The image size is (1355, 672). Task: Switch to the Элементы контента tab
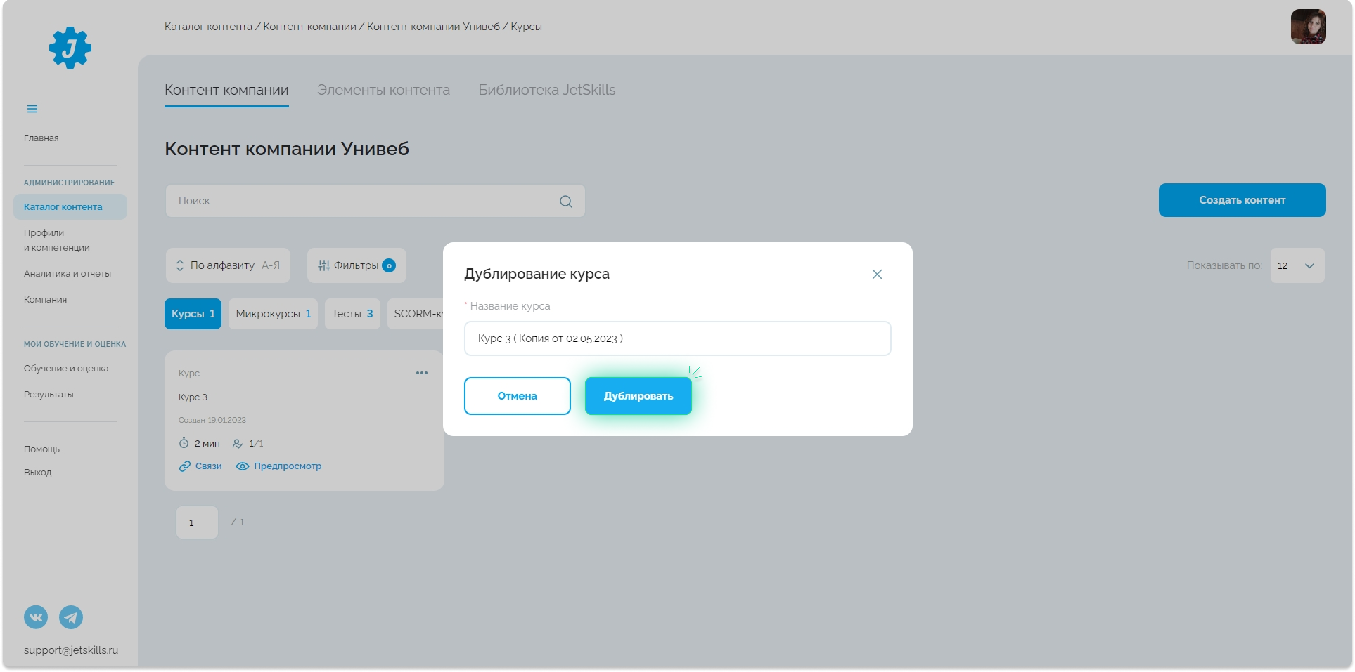coord(383,90)
